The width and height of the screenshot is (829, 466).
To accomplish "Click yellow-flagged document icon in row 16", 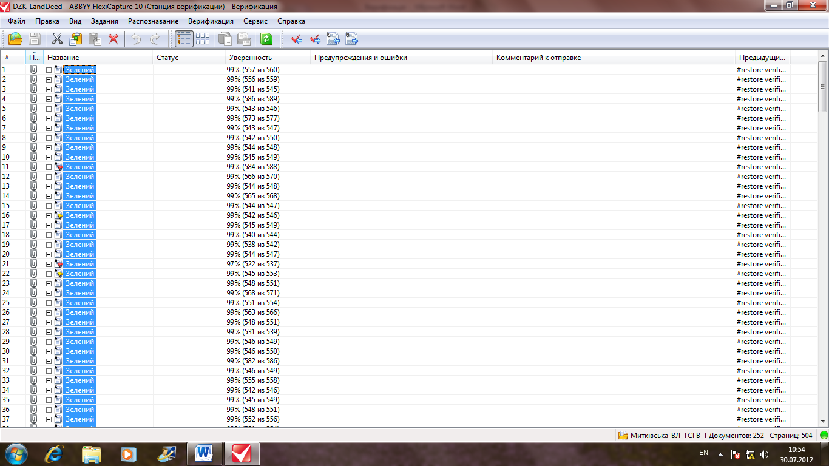I will point(58,215).
